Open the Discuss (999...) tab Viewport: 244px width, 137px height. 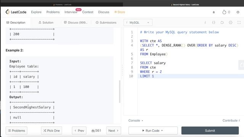pos(76,22)
